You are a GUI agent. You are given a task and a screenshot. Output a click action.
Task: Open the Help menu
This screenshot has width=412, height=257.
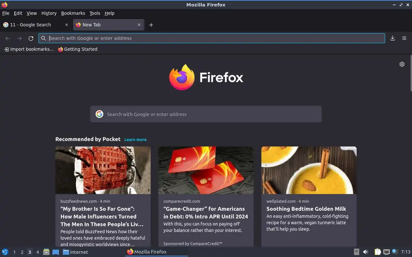click(x=109, y=13)
